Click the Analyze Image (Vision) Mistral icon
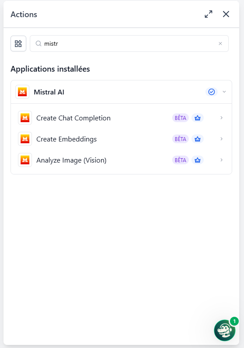This screenshot has width=244, height=348. 25,160
